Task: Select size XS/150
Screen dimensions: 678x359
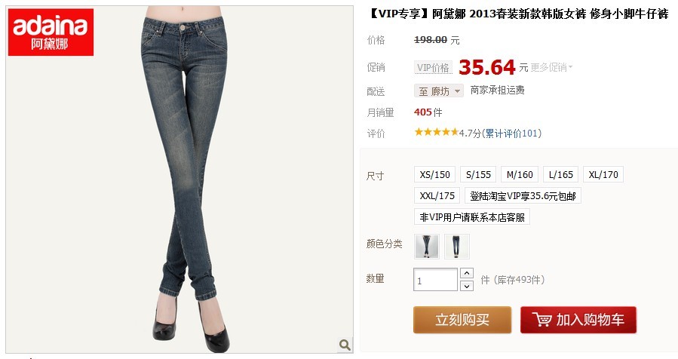Action: click(x=434, y=174)
